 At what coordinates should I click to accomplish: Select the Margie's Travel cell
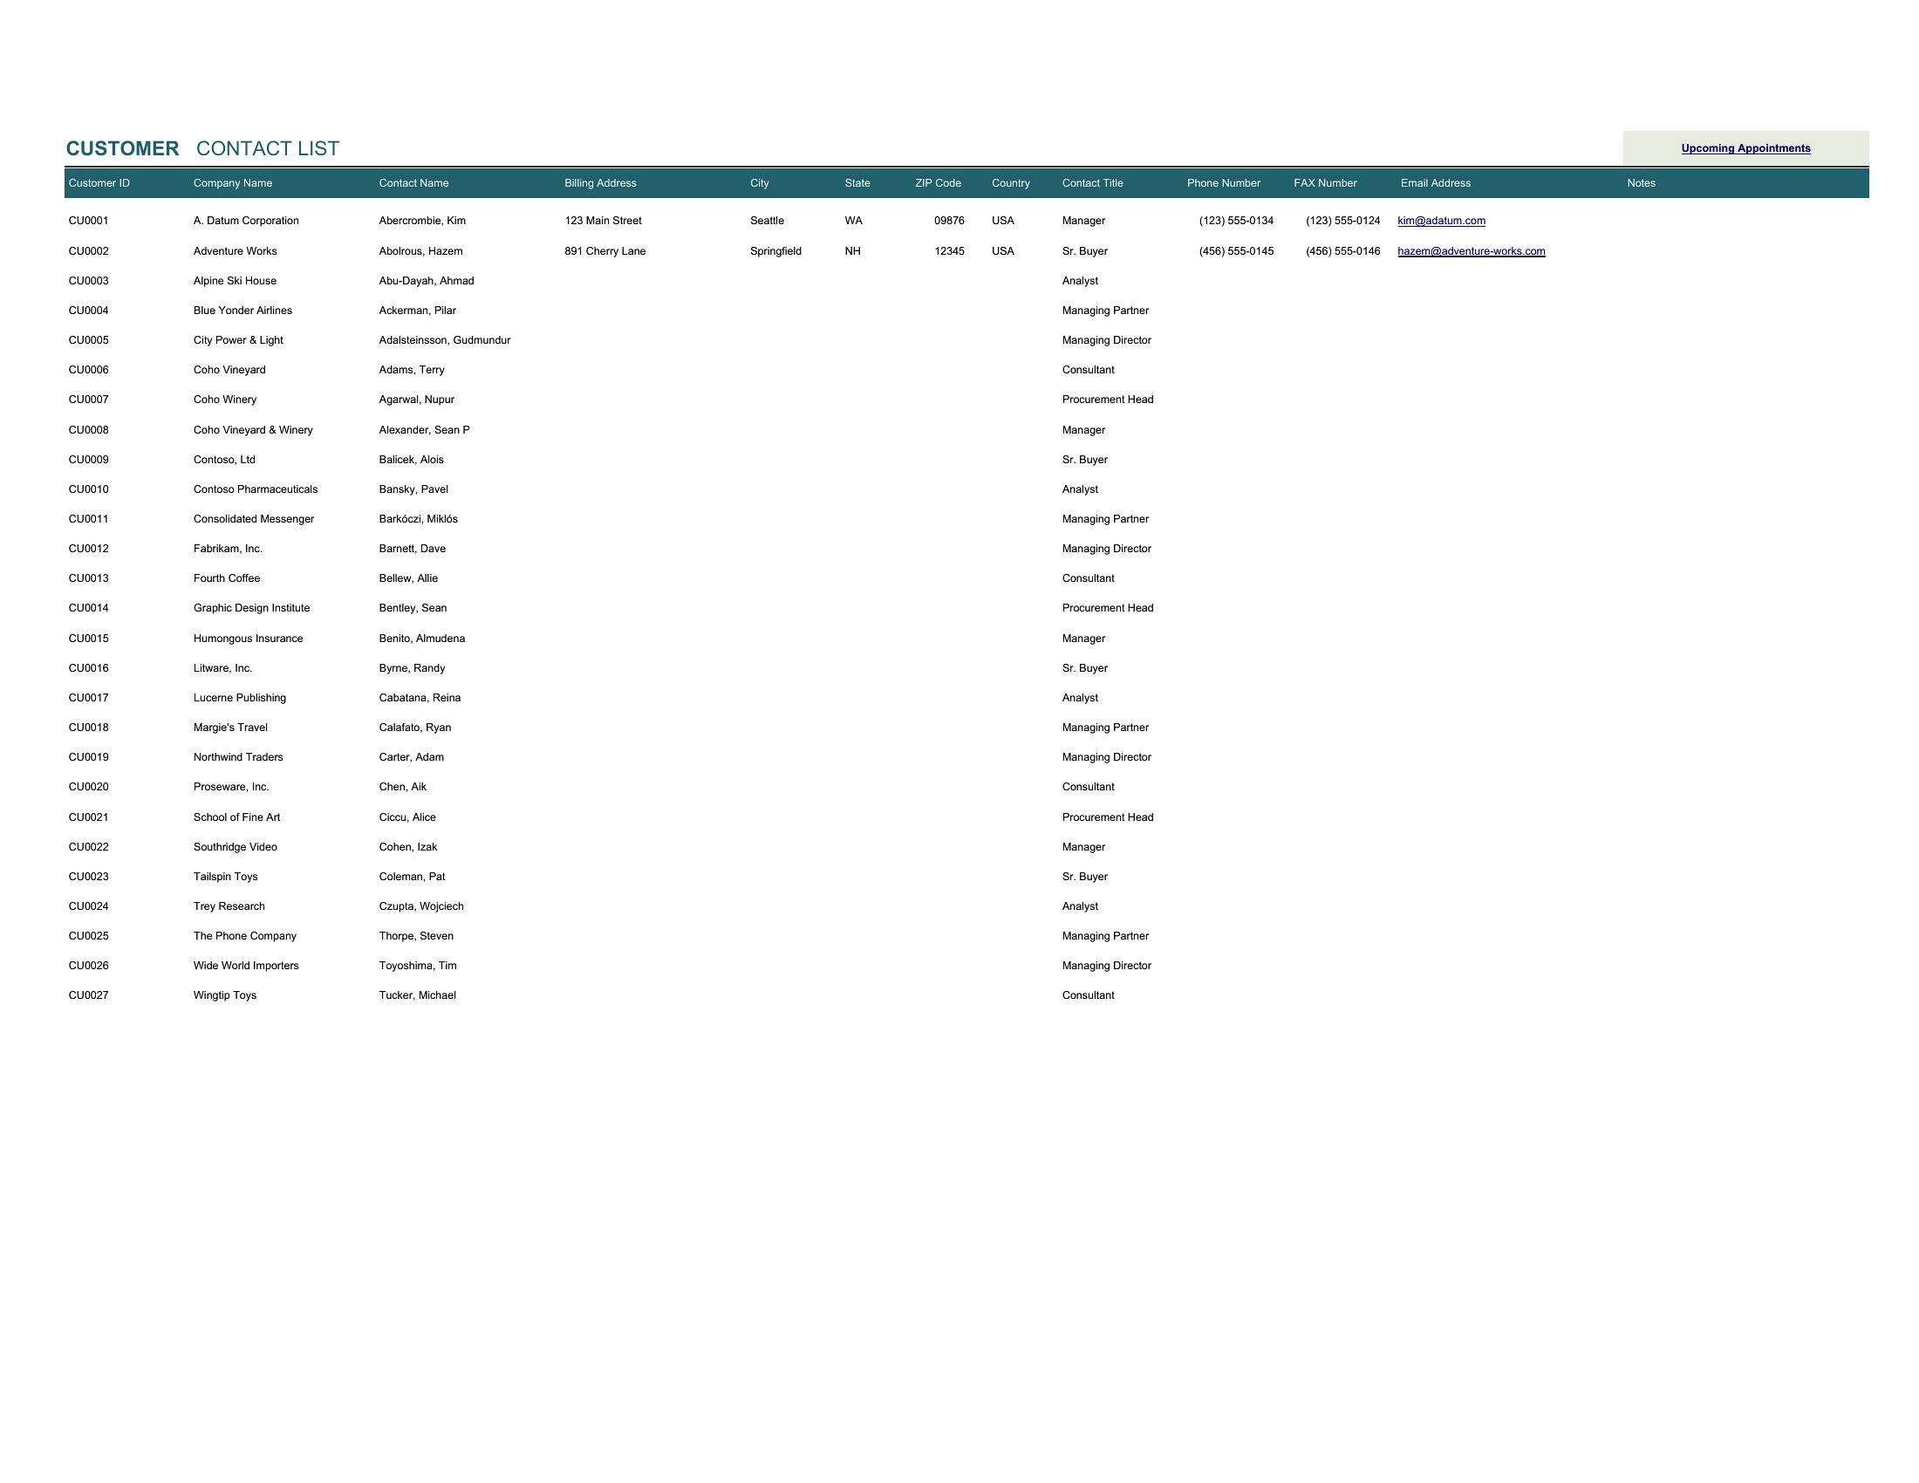tap(230, 728)
